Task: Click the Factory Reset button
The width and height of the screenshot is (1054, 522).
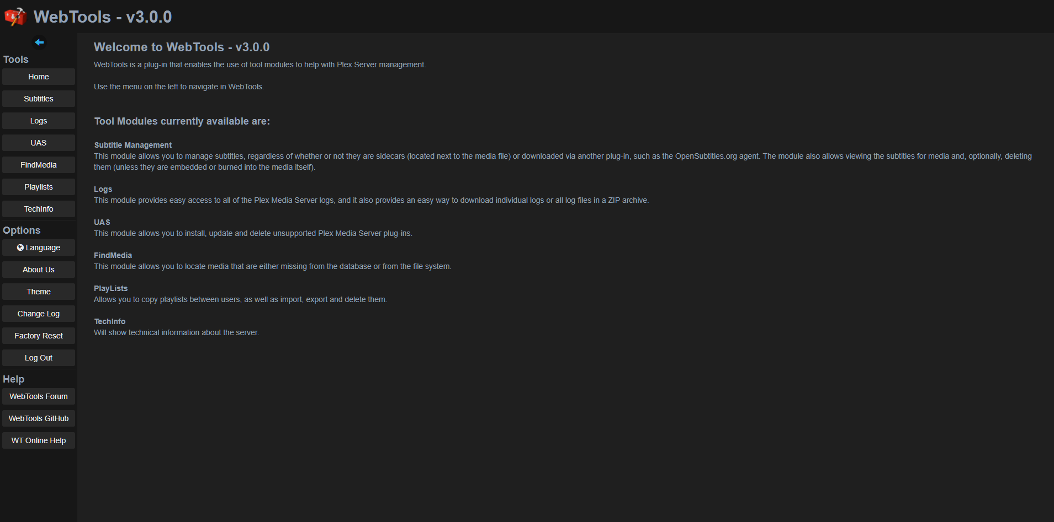Action: (x=39, y=336)
